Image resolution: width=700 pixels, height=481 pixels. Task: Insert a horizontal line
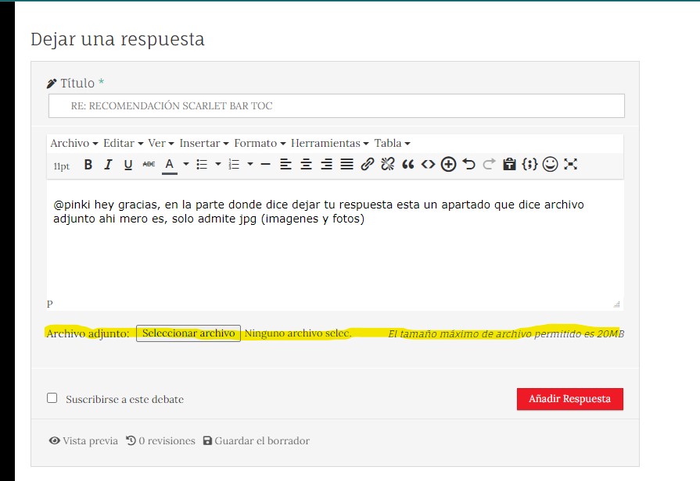click(x=266, y=165)
